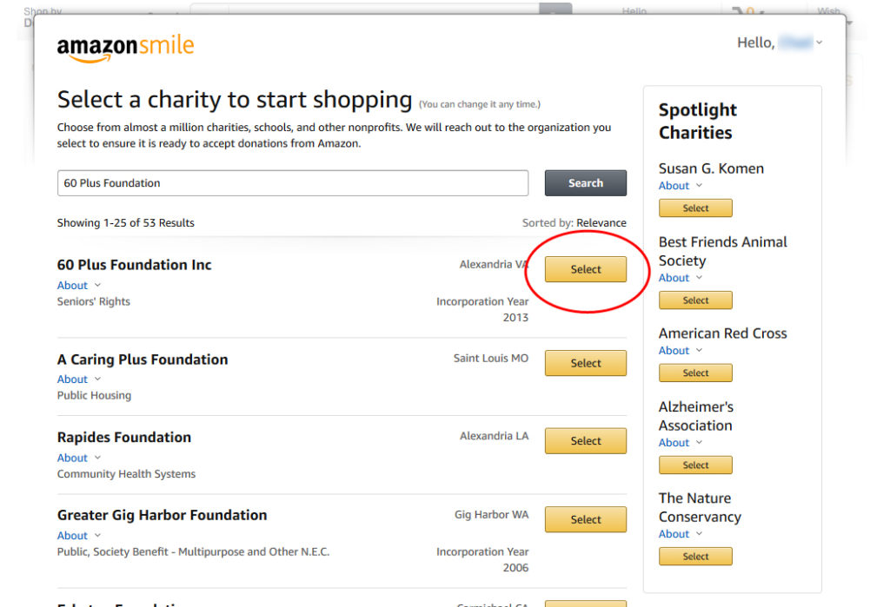
Task: Click the dark Search button
Action: tap(585, 183)
